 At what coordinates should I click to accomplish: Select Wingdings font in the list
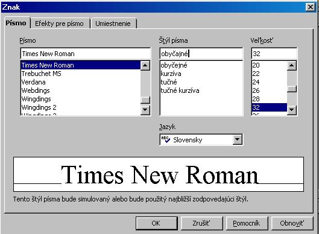tap(81, 99)
